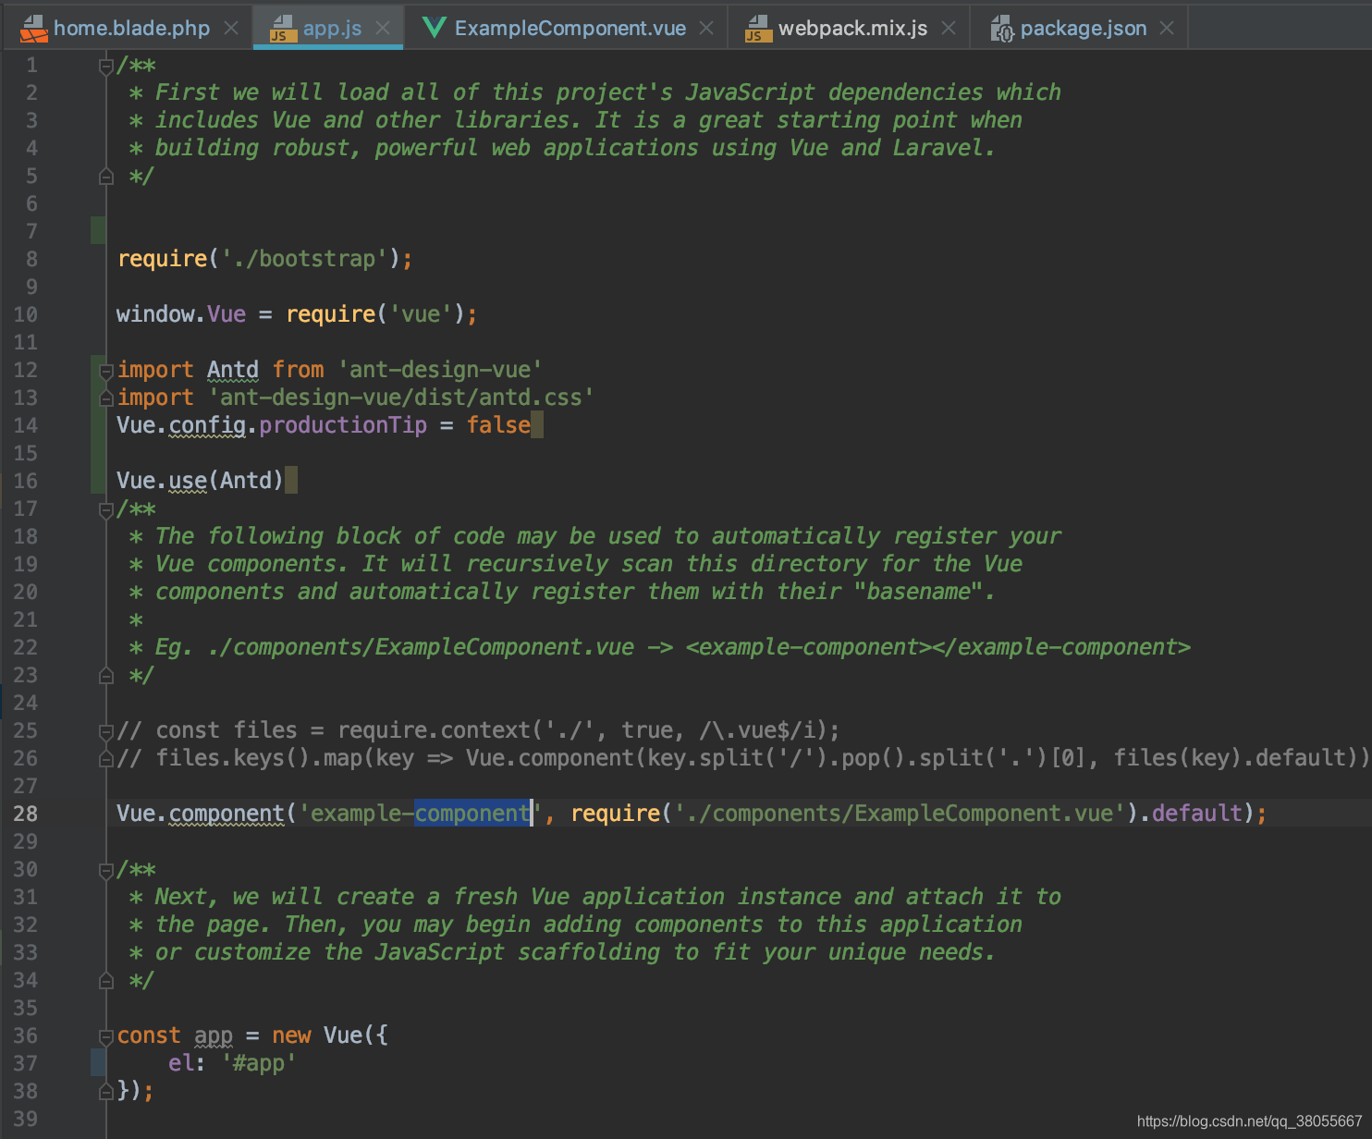Collapse the comment block starting line 30

(105, 870)
